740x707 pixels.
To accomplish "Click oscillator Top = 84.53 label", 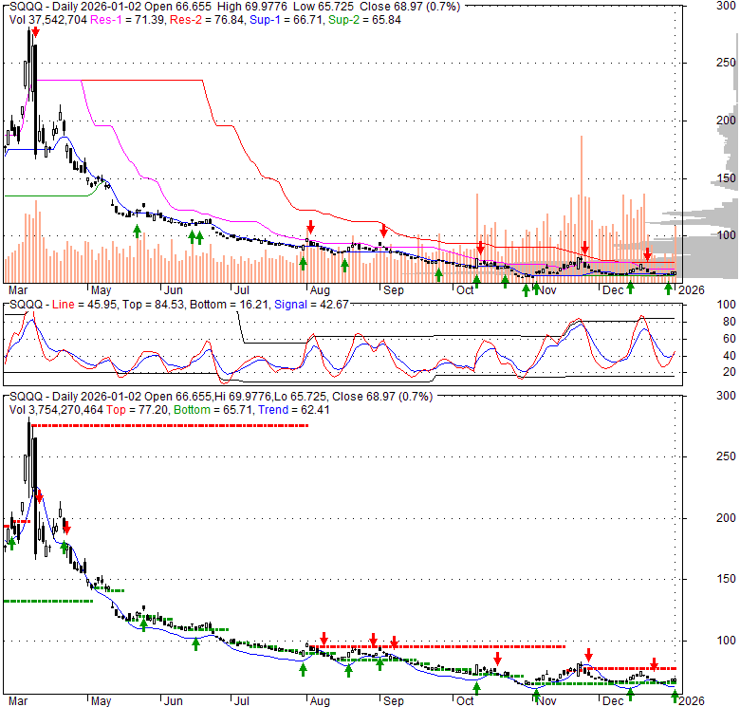I will [154, 305].
